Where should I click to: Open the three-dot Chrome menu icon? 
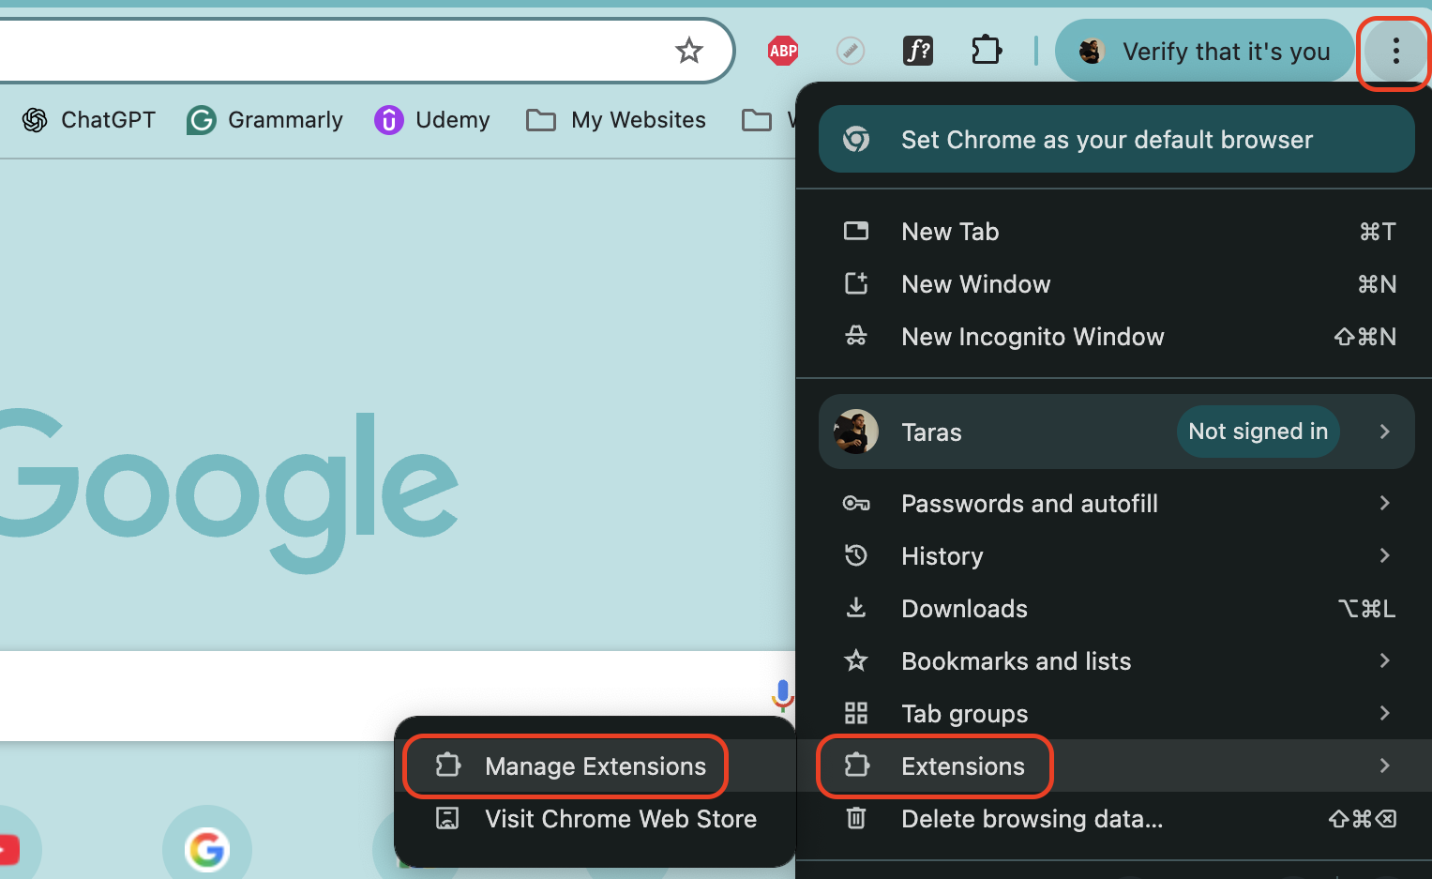tap(1394, 53)
